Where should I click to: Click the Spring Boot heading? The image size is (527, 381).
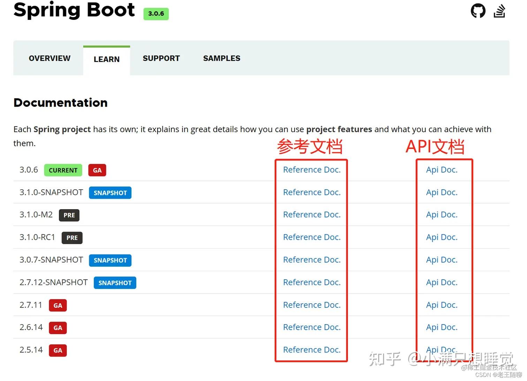coord(74,10)
